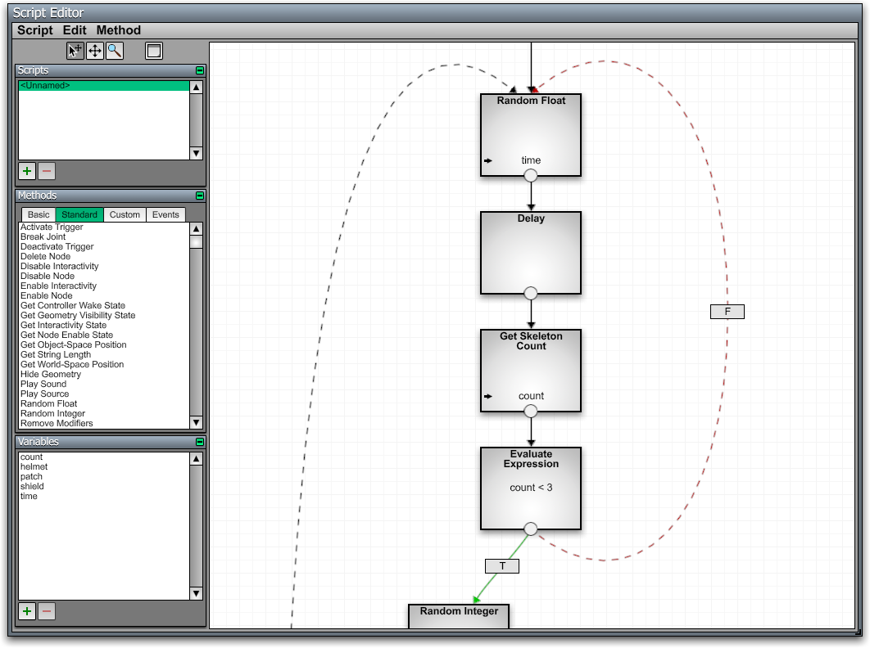The width and height of the screenshot is (870, 648).
Task: Select the node selection arrow tool
Action: 75,51
